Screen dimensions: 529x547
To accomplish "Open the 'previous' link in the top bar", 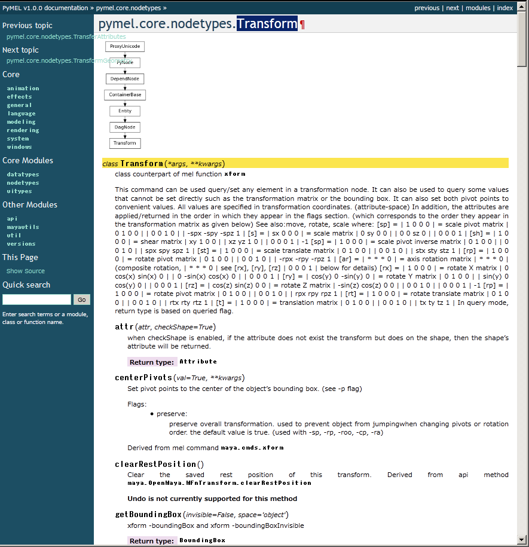I will coord(427,8).
